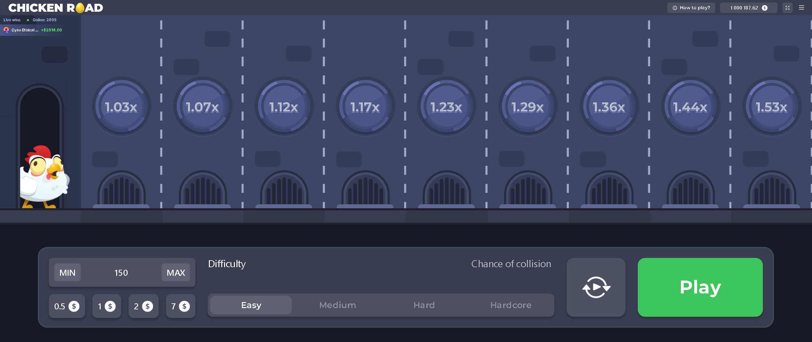Select the Easy difficulty tab
This screenshot has width=812, height=342.
pyautogui.click(x=250, y=305)
